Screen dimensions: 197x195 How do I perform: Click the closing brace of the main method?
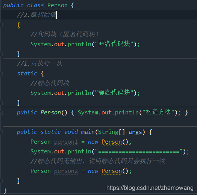pyautogui.click(x=18, y=181)
